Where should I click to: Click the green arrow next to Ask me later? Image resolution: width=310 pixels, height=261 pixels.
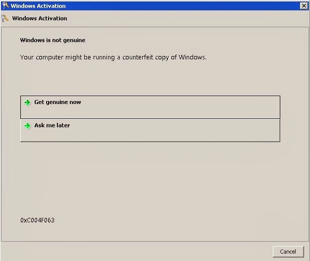pos(28,126)
